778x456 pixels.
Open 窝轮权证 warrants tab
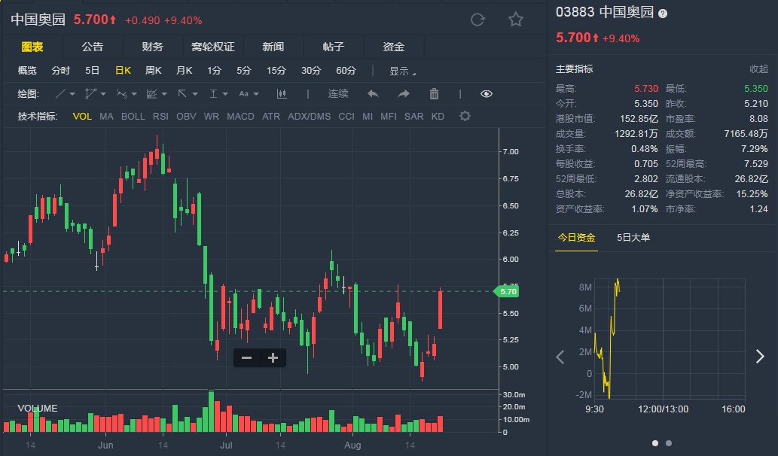click(213, 47)
